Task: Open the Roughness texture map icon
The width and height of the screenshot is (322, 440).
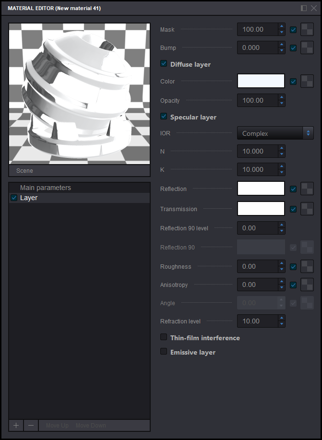Action: pyautogui.click(x=307, y=267)
